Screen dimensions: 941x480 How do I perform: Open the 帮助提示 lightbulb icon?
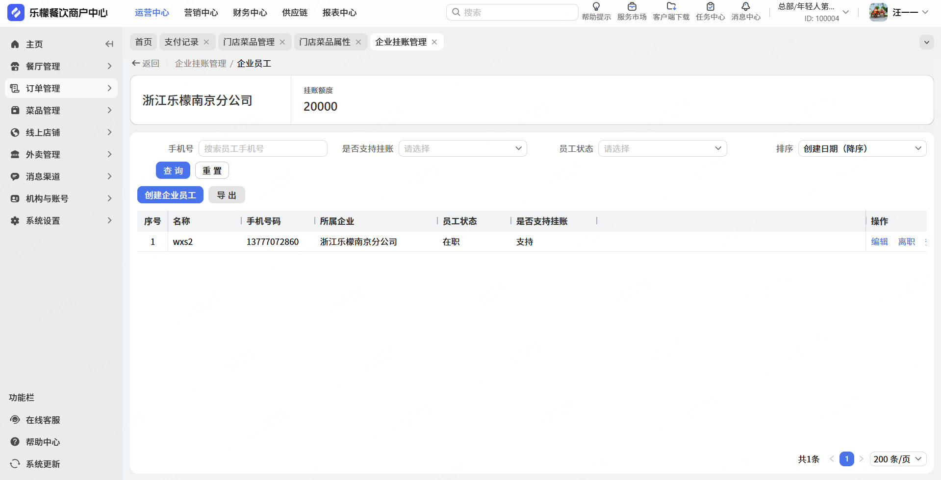click(596, 7)
